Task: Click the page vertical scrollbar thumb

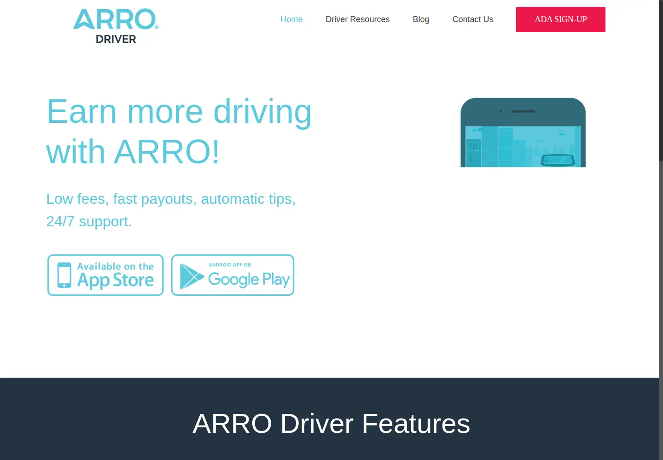Action: (661, 80)
